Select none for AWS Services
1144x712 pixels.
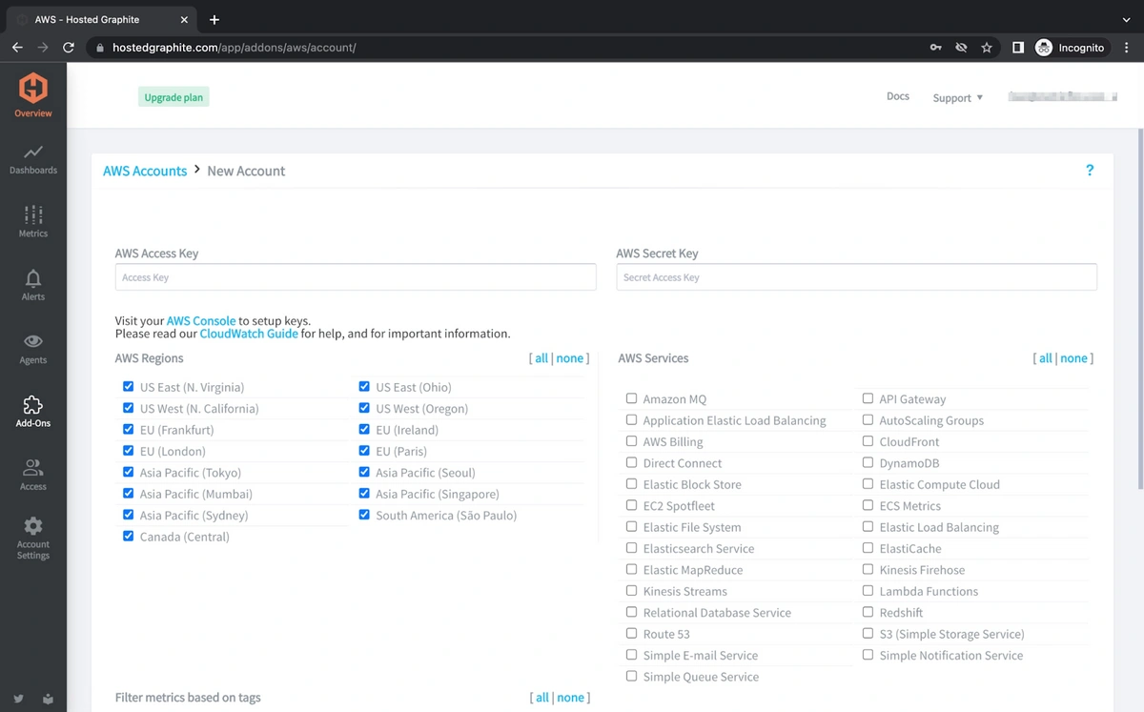[x=1073, y=358]
